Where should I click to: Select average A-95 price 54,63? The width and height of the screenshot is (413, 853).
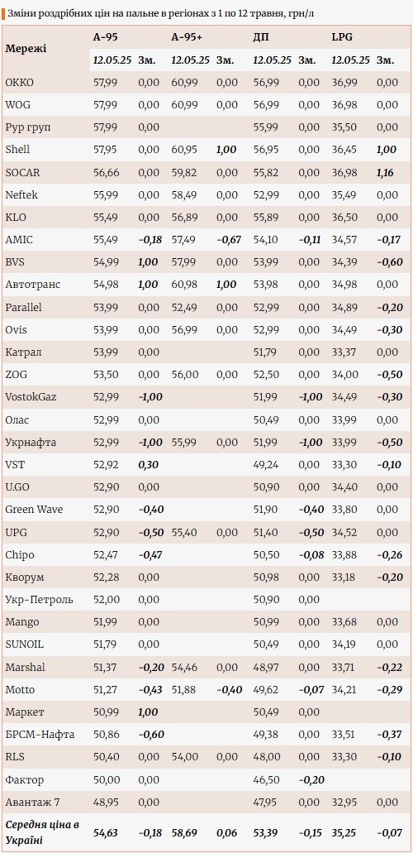(x=106, y=833)
